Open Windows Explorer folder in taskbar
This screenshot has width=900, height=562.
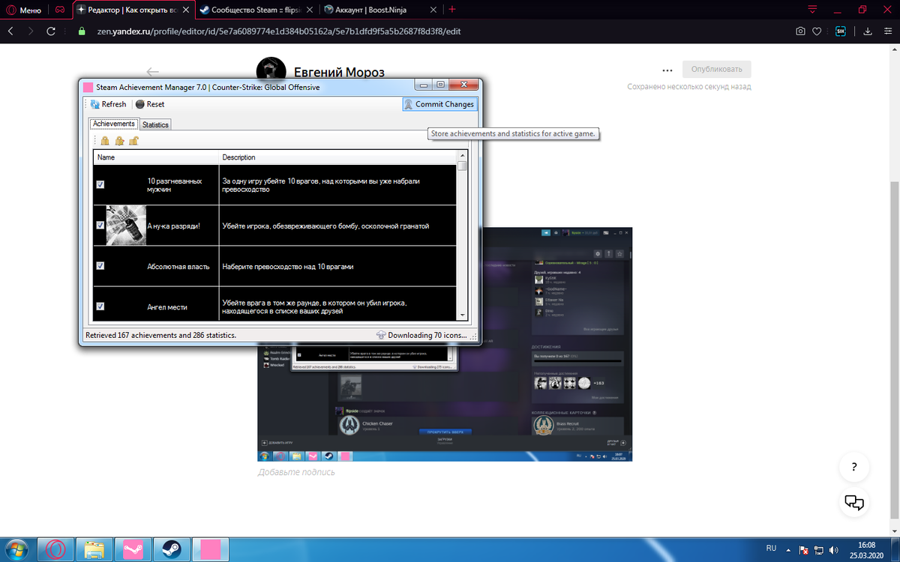pyautogui.click(x=94, y=549)
